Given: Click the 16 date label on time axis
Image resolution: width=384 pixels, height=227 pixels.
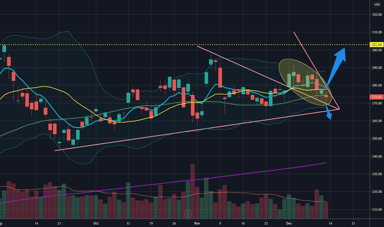Looking at the screenshot, I should (243, 223).
